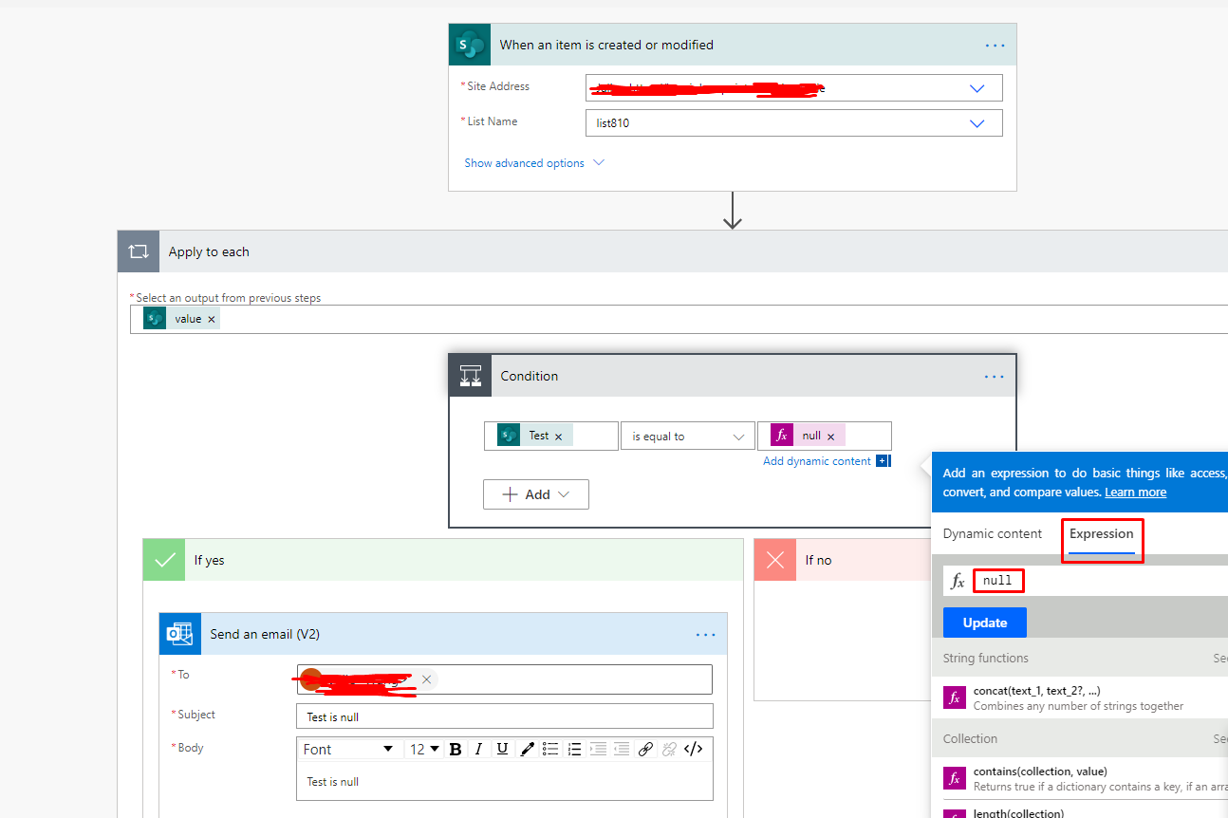Switch body to code view
Image resolution: width=1228 pixels, height=818 pixels.
[x=694, y=749]
